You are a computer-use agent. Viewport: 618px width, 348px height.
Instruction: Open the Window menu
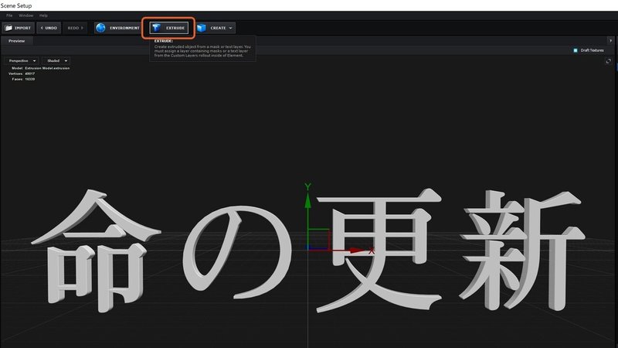coord(26,15)
